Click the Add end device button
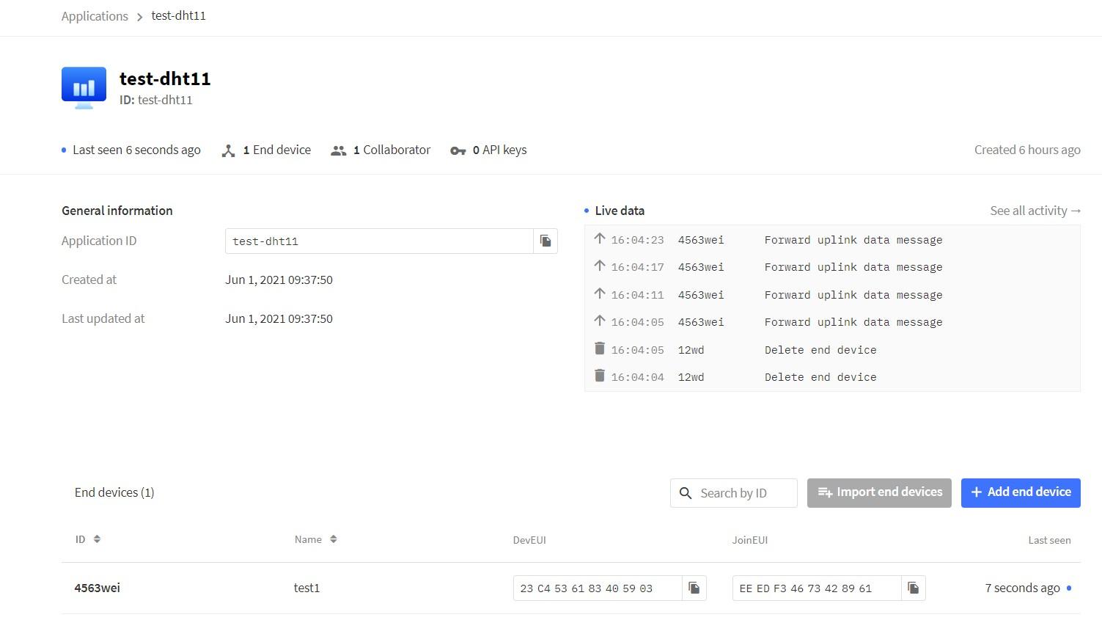The image size is (1102, 620). pyautogui.click(x=1020, y=492)
